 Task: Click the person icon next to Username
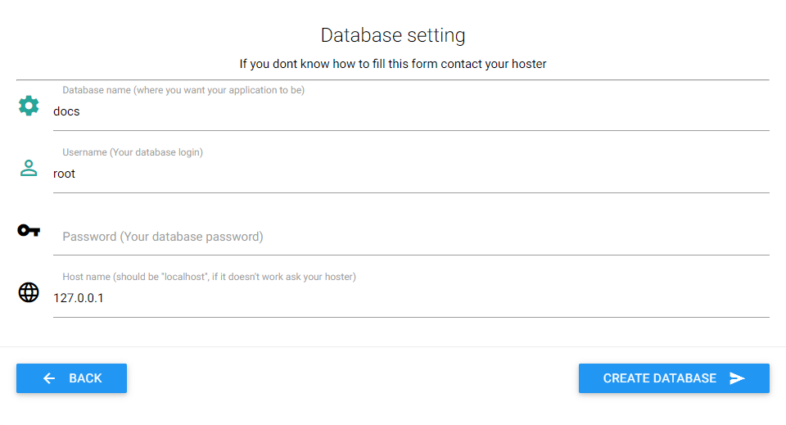click(x=29, y=168)
